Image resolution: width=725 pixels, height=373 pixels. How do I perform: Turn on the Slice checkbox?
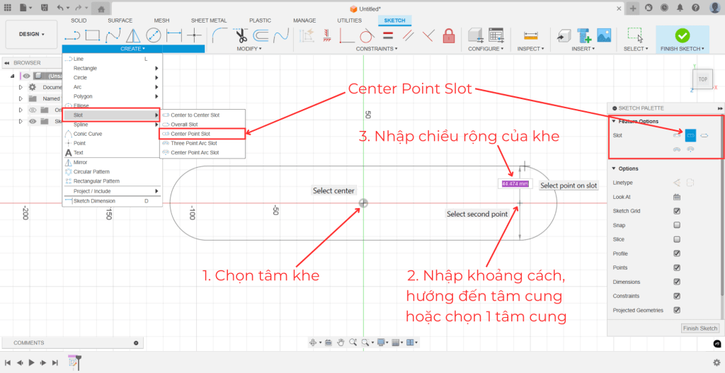(677, 239)
